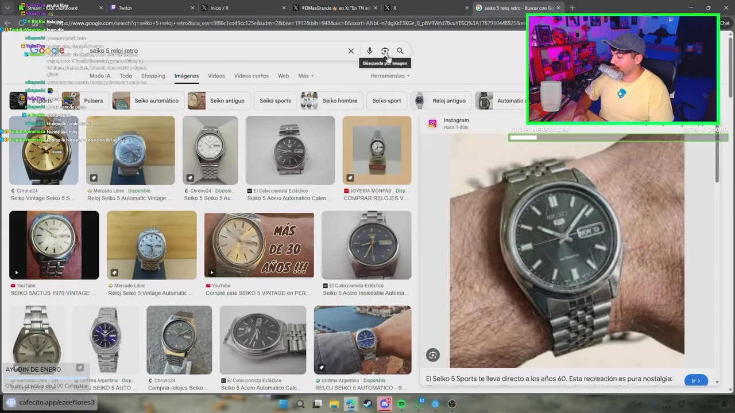This screenshot has width=735, height=413.
Task: Select the Videos search tab
Action: click(x=216, y=76)
